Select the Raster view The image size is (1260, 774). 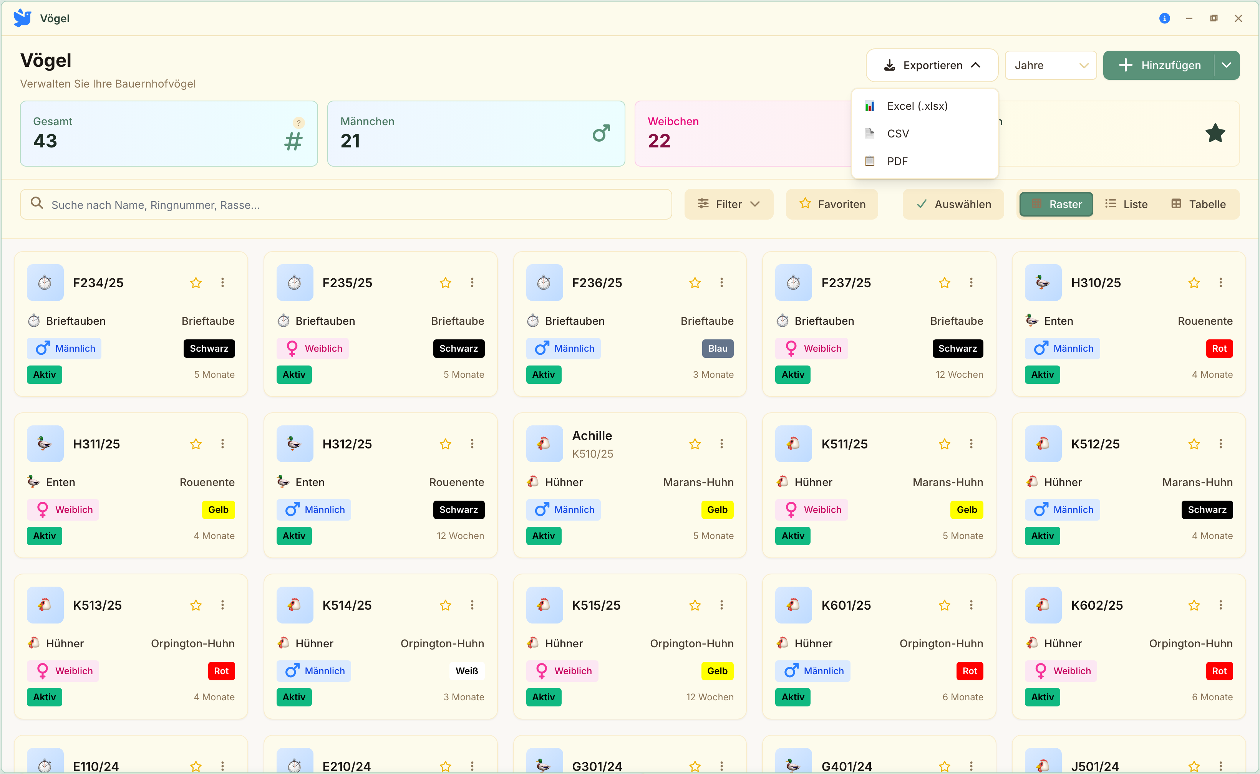1056,204
